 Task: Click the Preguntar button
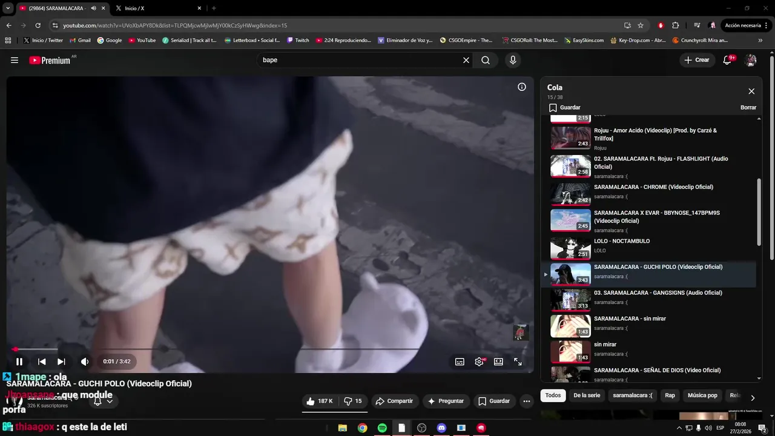[x=446, y=401]
